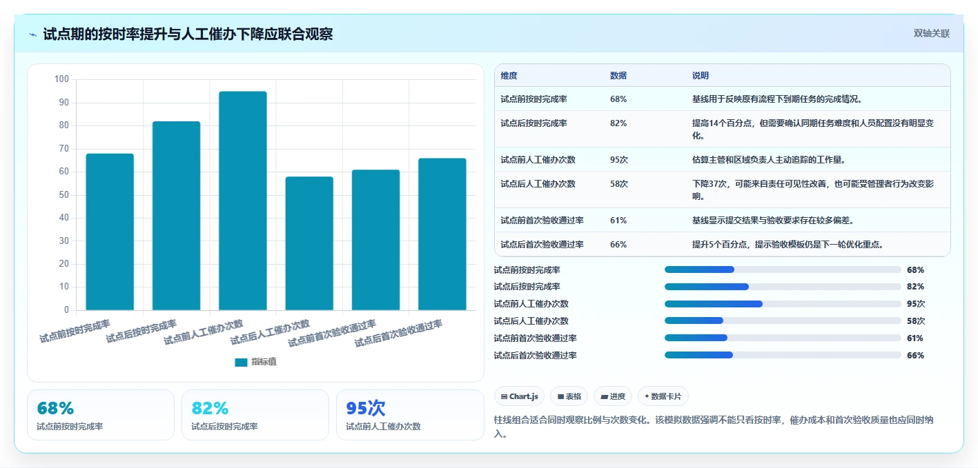Image resolution: width=978 pixels, height=468 pixels.
Task: Select the tallest bar, 试点前人工催办次数
Action: click(x=243, y=201)
